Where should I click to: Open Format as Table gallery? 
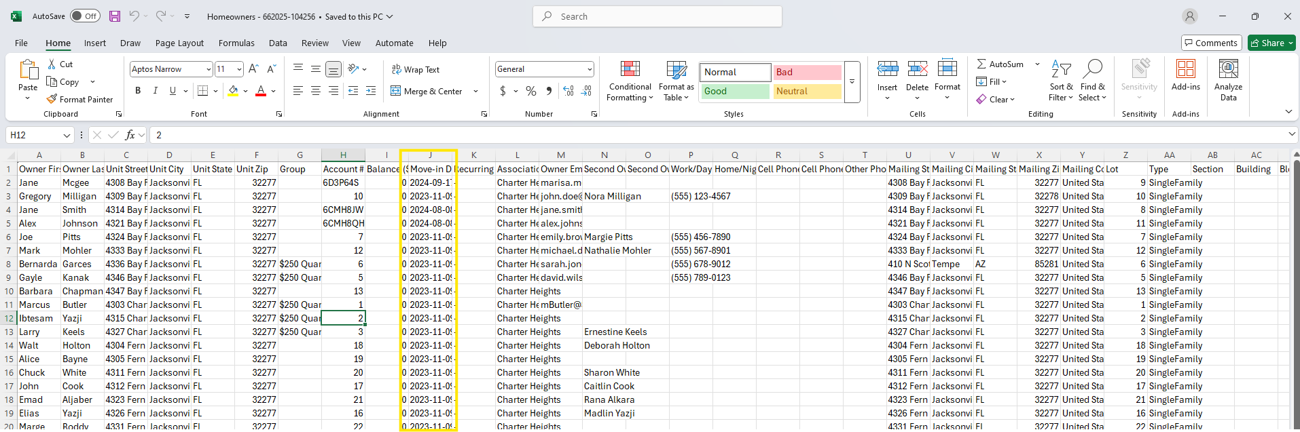pyautogui.click(x=676, y=81)
